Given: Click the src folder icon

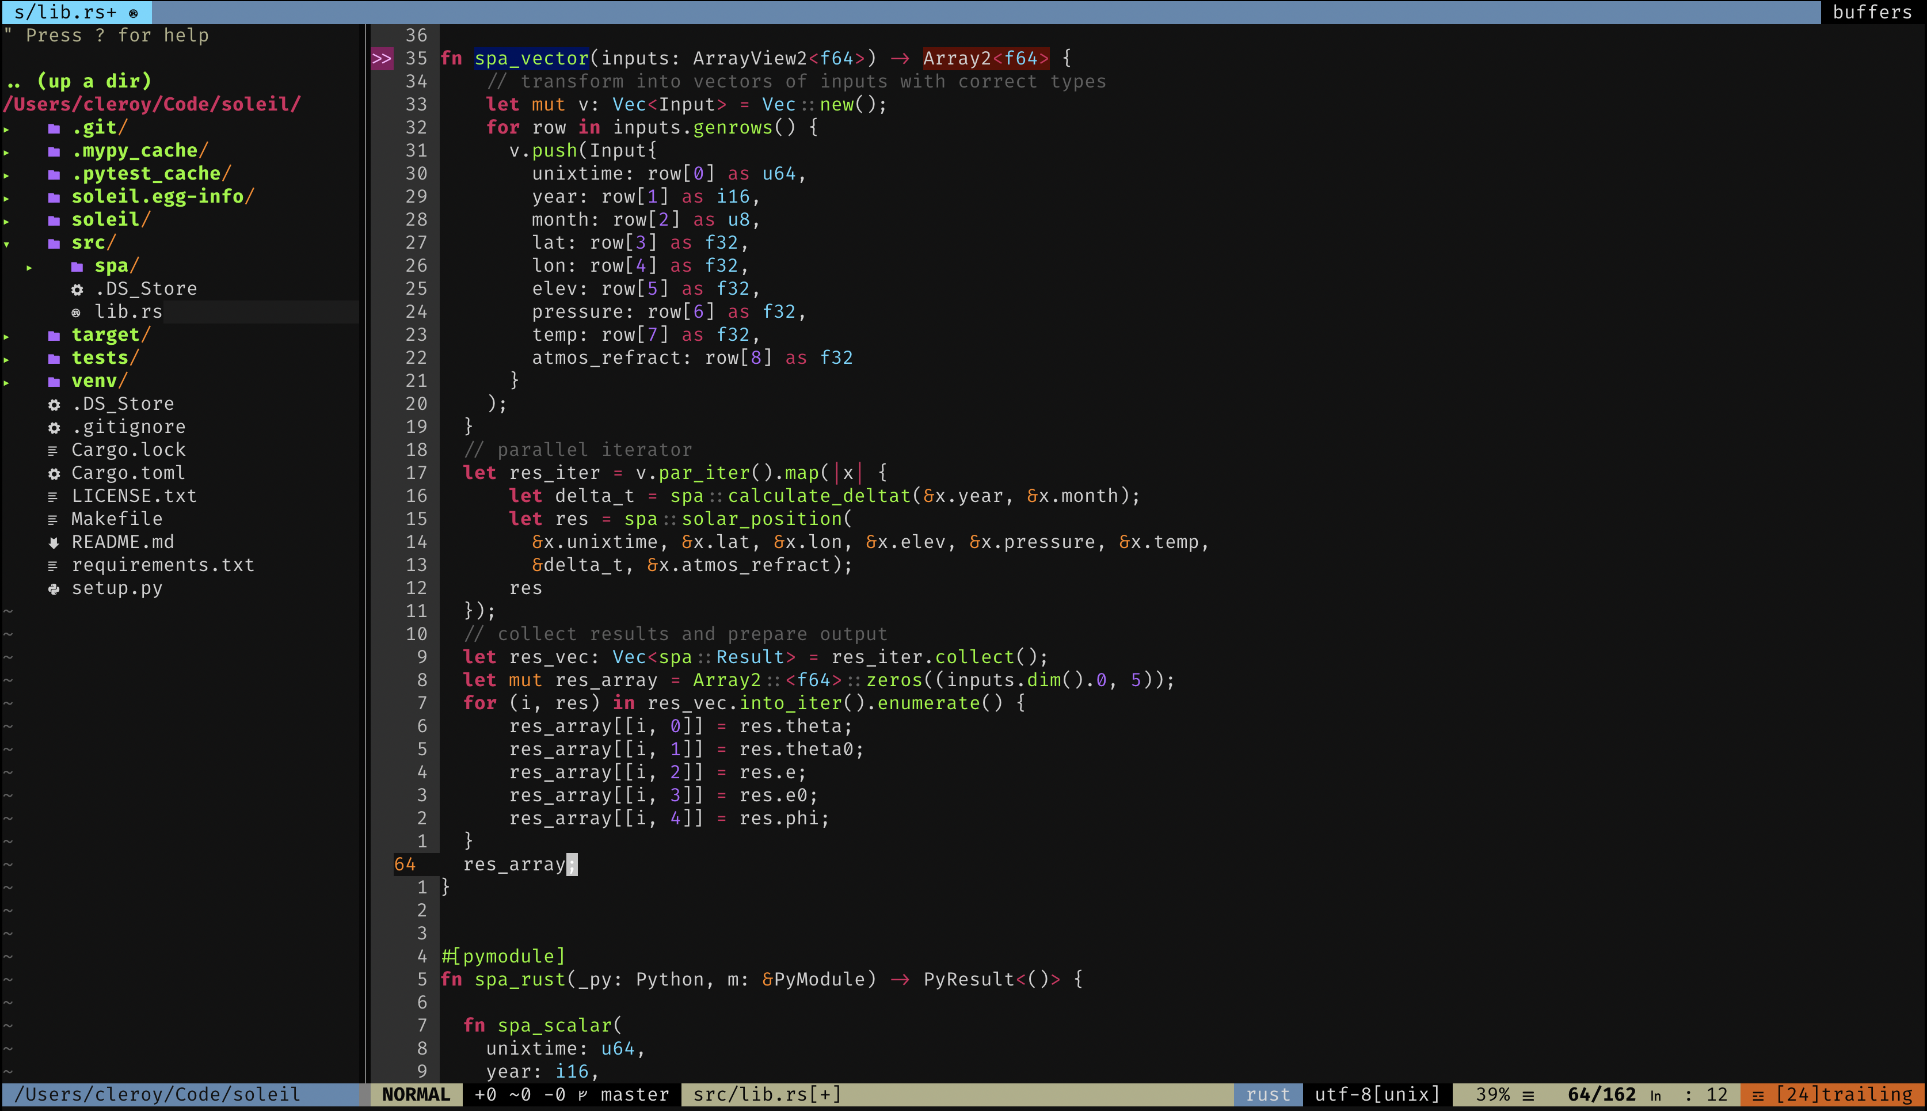Looking at the screenshot, I should pos(54,243).
